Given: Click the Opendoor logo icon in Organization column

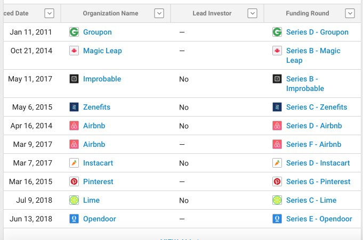Looking at the screenshot, I should tap(74, 219).
